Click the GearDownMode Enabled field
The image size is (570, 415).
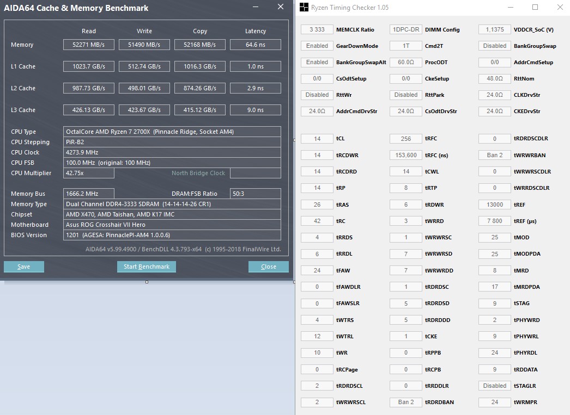click(317, 46)
